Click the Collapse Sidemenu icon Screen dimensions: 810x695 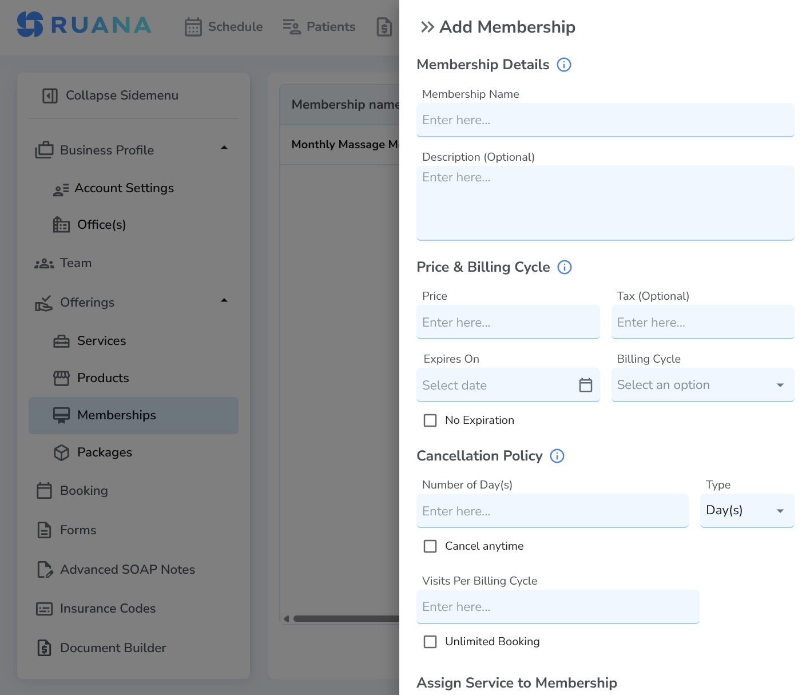tap(50, 96)
